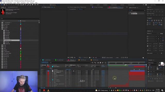Open the Effect menu
This screenshot has height=92, width=165.
[18, 3]
